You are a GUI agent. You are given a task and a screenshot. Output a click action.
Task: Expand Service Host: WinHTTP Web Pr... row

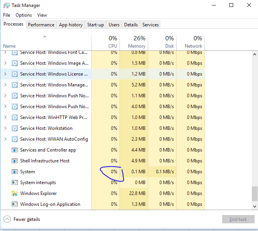5,117
